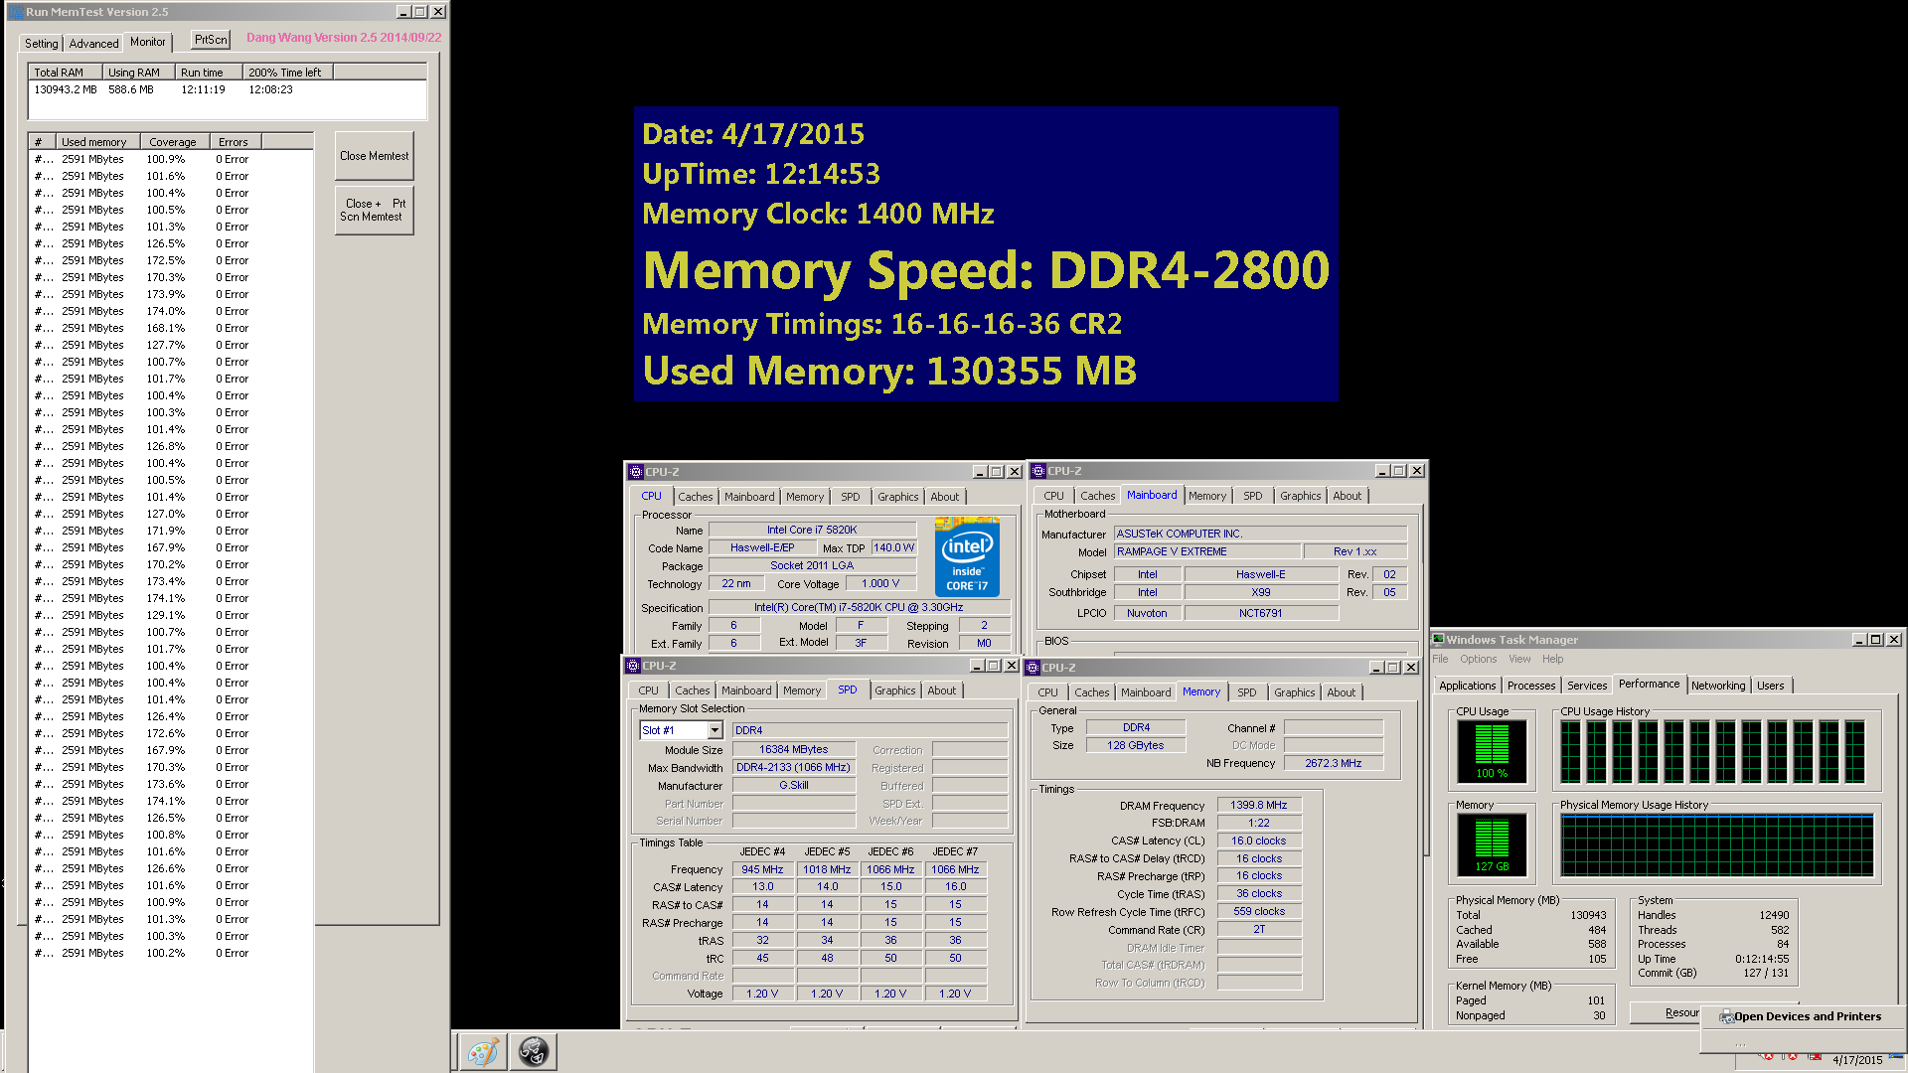This screenshot has width=1908, height=1073.
Task: Click the PrtScn button in MemTest
Action: [x=209, y=39]
